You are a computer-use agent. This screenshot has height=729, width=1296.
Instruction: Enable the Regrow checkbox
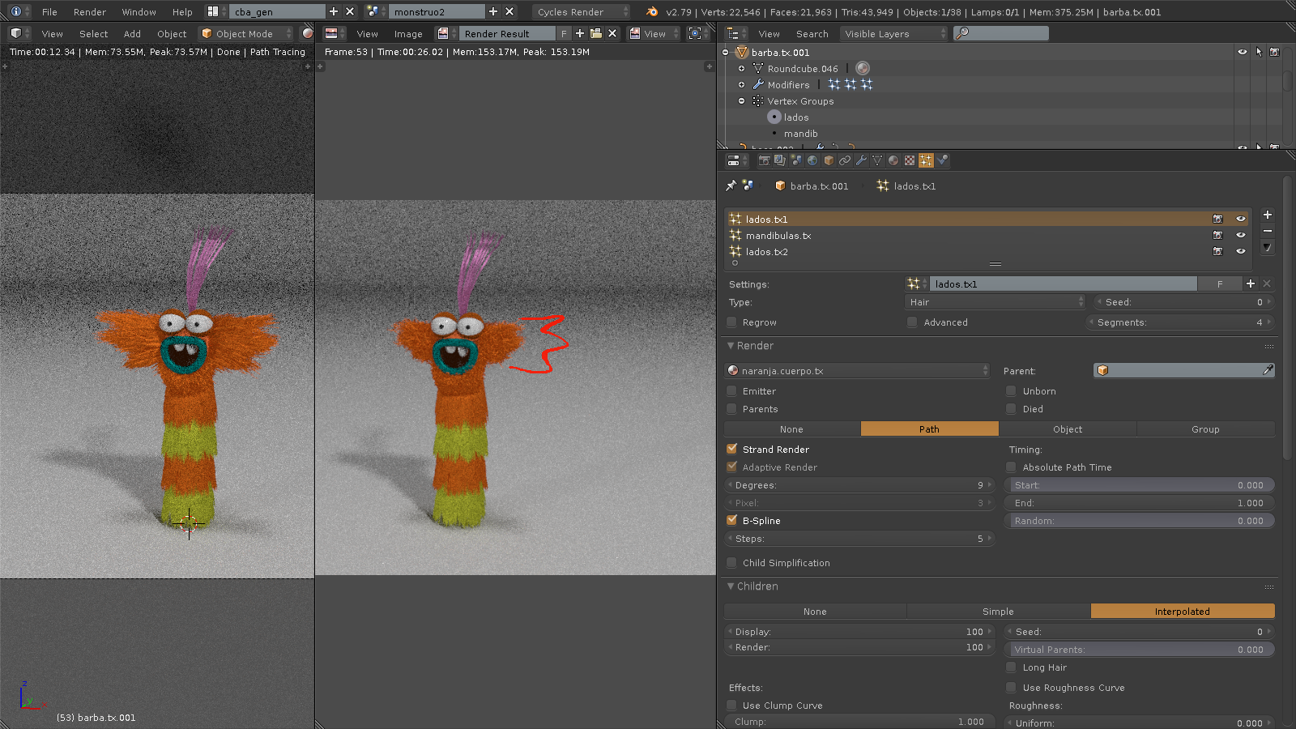tap(732, 322)
